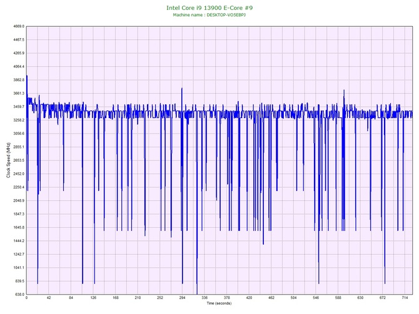Image resolution: width=419 pixels, height=314 pixels.
Task: Click the 'Machine name : DESKTOP-VO5EBPJ' subtitle
Action: point(209,15)
